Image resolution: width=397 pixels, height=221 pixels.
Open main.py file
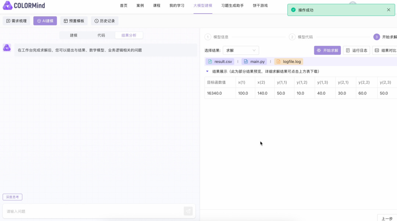coord(254,61)
